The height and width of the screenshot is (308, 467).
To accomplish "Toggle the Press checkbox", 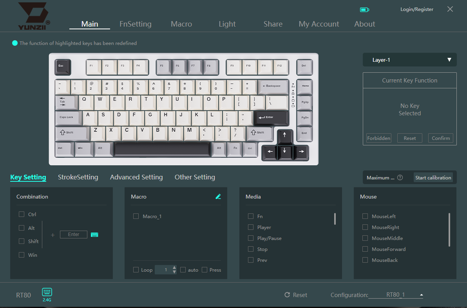I will pyautogui.click(x=205, y=270).
